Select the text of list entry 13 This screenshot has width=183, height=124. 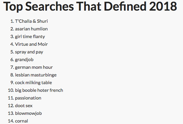[27, 113]
